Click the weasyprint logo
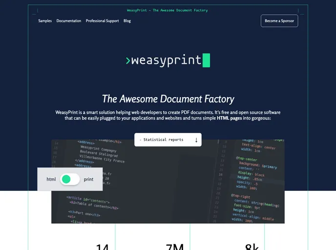The image size is (336, 250). click(168, 60)
